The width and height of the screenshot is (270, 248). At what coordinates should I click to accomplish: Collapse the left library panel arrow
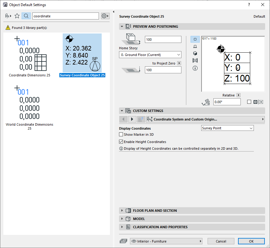pos(114,12)
